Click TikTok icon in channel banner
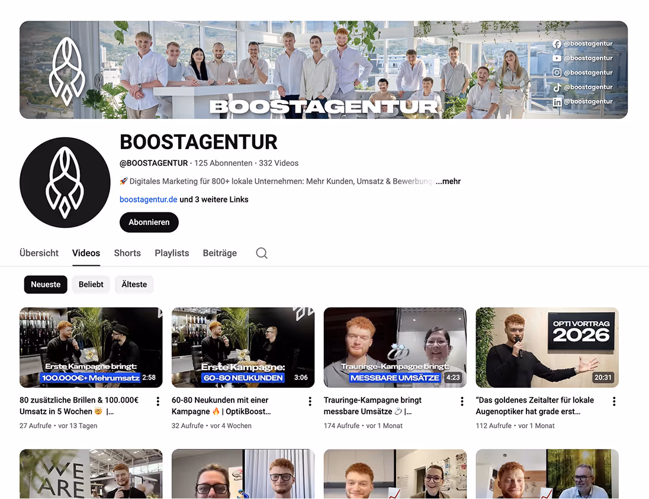This screenshot has width=649, height=499. point(557,87)
